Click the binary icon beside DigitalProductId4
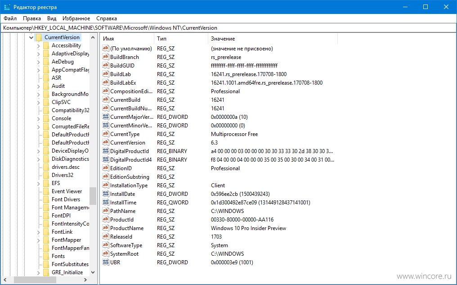 pyautogui.click(x=106, y=159)
